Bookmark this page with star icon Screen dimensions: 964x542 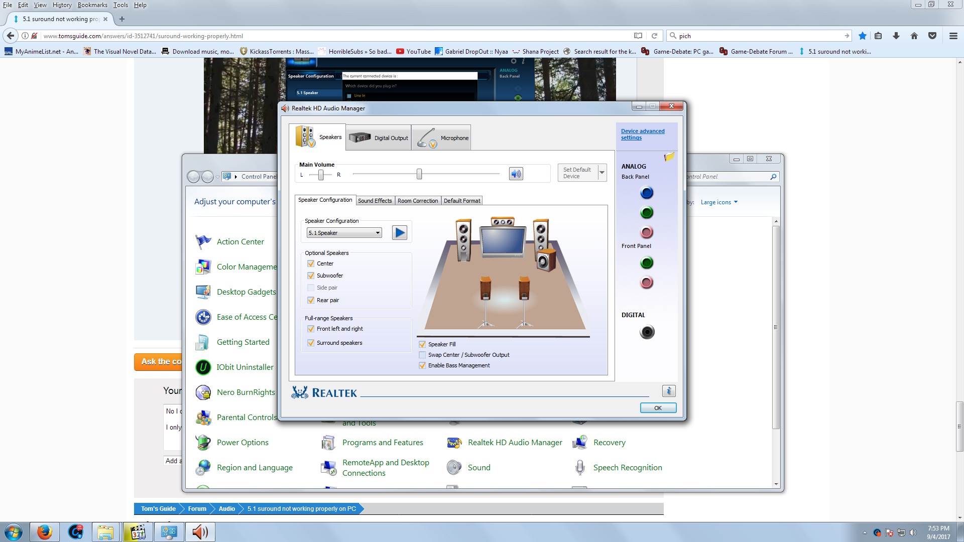pyautogui.click(x=863, y=36)
